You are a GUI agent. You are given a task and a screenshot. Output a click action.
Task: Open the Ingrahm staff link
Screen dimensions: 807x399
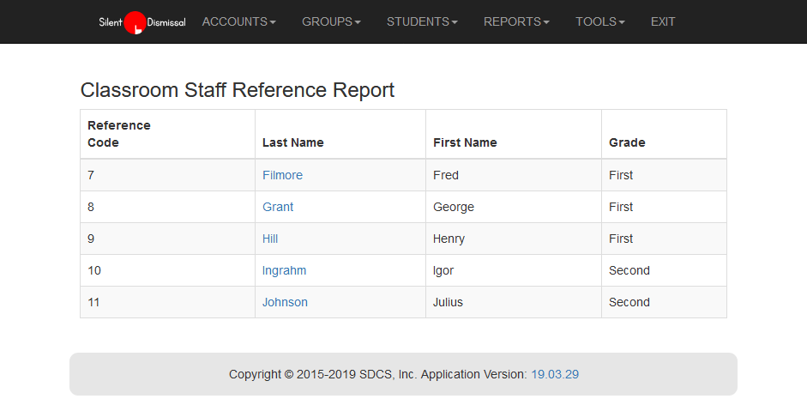pyautogui.click(x=284, y=270)
